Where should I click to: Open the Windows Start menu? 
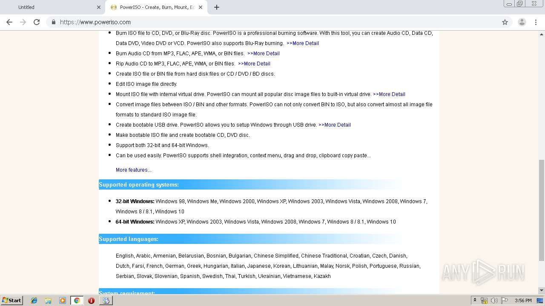click(x=11, y=300)
